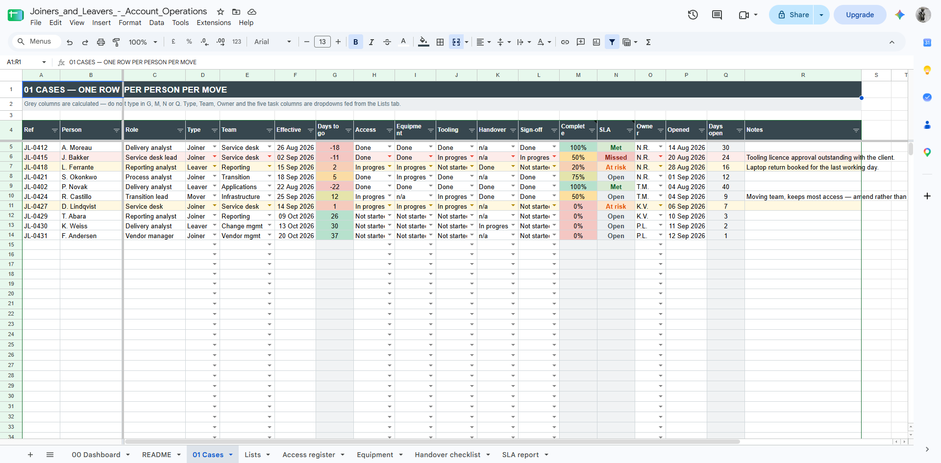Apply strikethrough formatting

click(x=387, y=42)
